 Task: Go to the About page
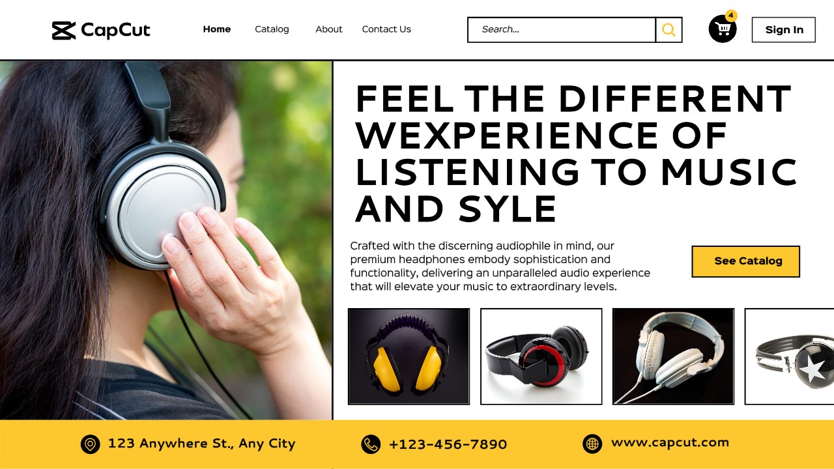[x=329, y=29]
